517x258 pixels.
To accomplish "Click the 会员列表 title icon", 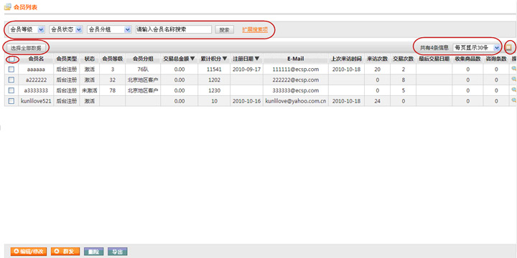I will click(x=7, y=6).
